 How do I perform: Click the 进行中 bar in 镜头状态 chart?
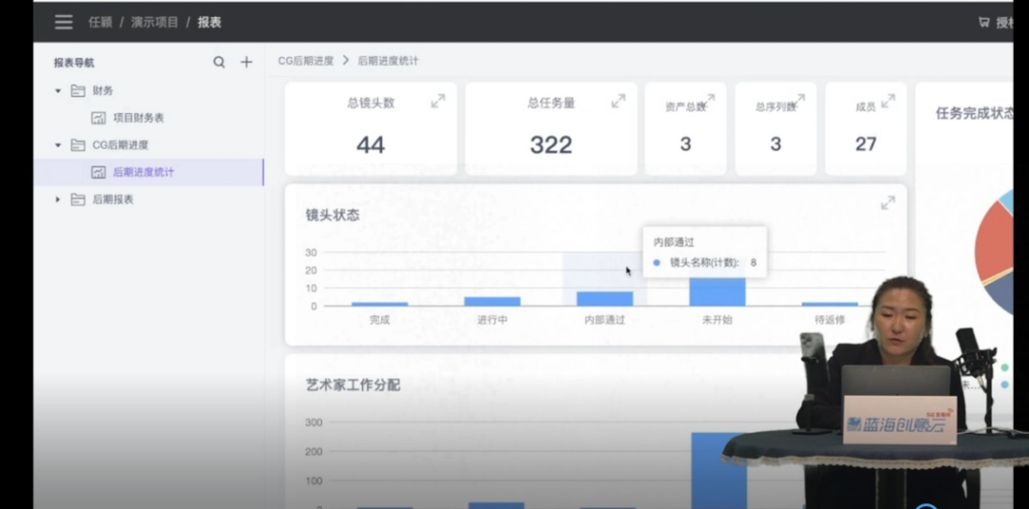pyautogui.click(x=493, y=302)
